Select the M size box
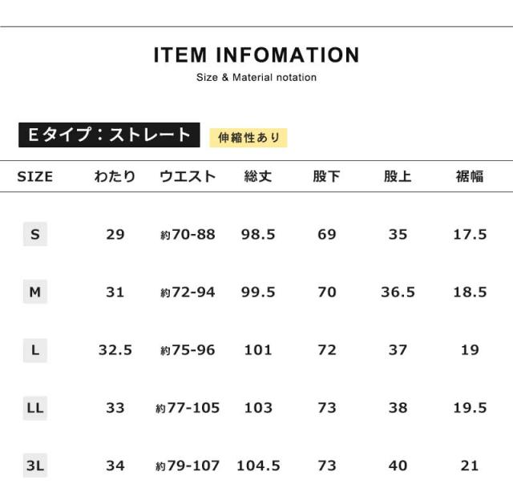513x500 pixels. (35, 292)
